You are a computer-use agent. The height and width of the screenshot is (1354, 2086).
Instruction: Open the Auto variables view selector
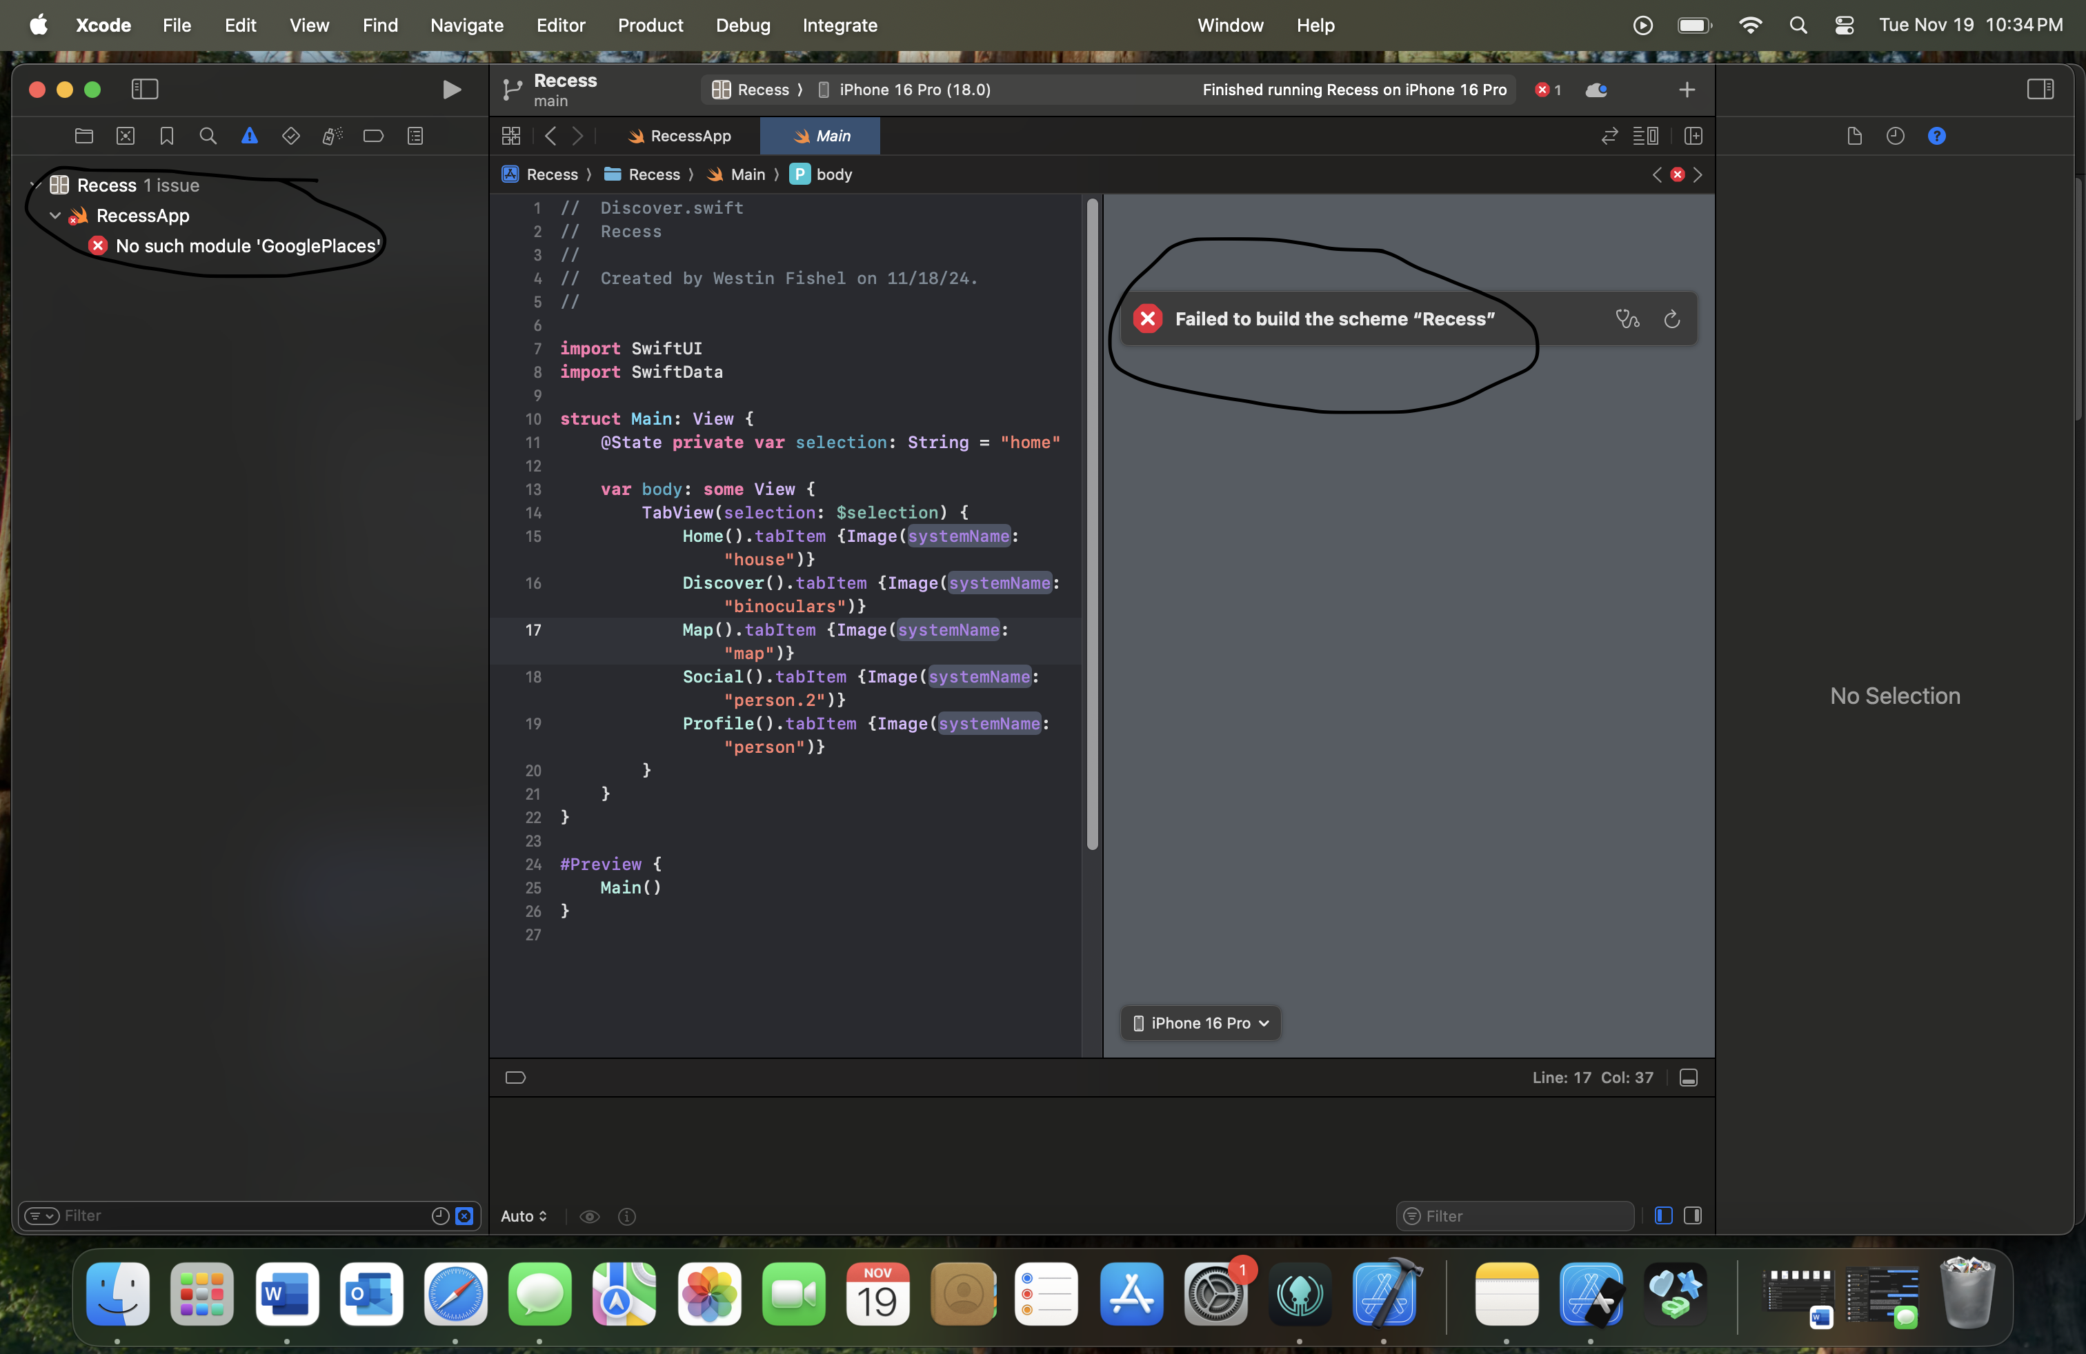[x=524, y=1215]
